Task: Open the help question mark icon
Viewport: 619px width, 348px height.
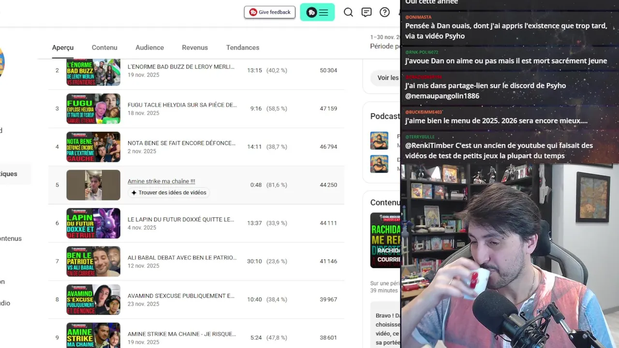Action: pos(384,13)
